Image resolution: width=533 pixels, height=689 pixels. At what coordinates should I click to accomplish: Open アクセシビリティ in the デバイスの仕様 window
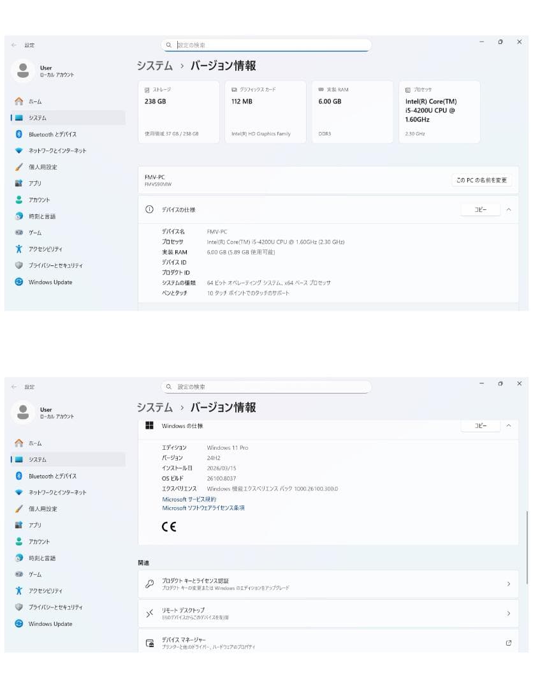68,249
